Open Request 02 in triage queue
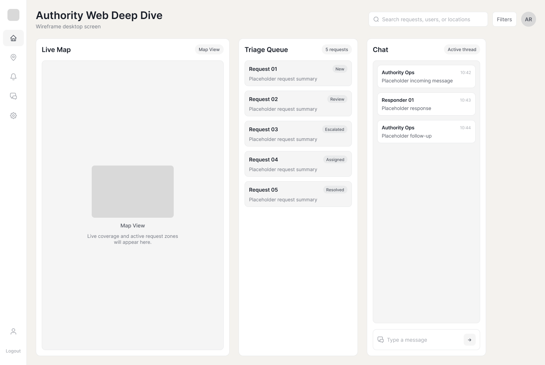 tap(298, 104)
